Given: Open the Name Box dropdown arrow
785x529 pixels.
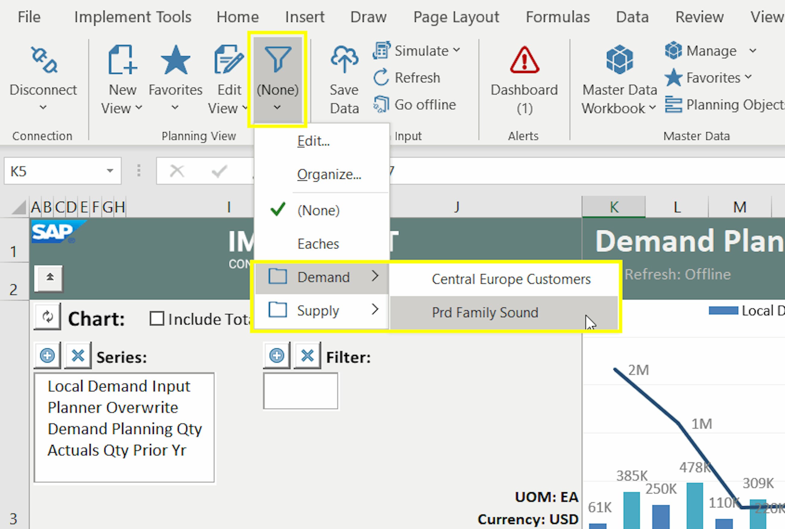Looking at the screenshot, I should (110, 171).
